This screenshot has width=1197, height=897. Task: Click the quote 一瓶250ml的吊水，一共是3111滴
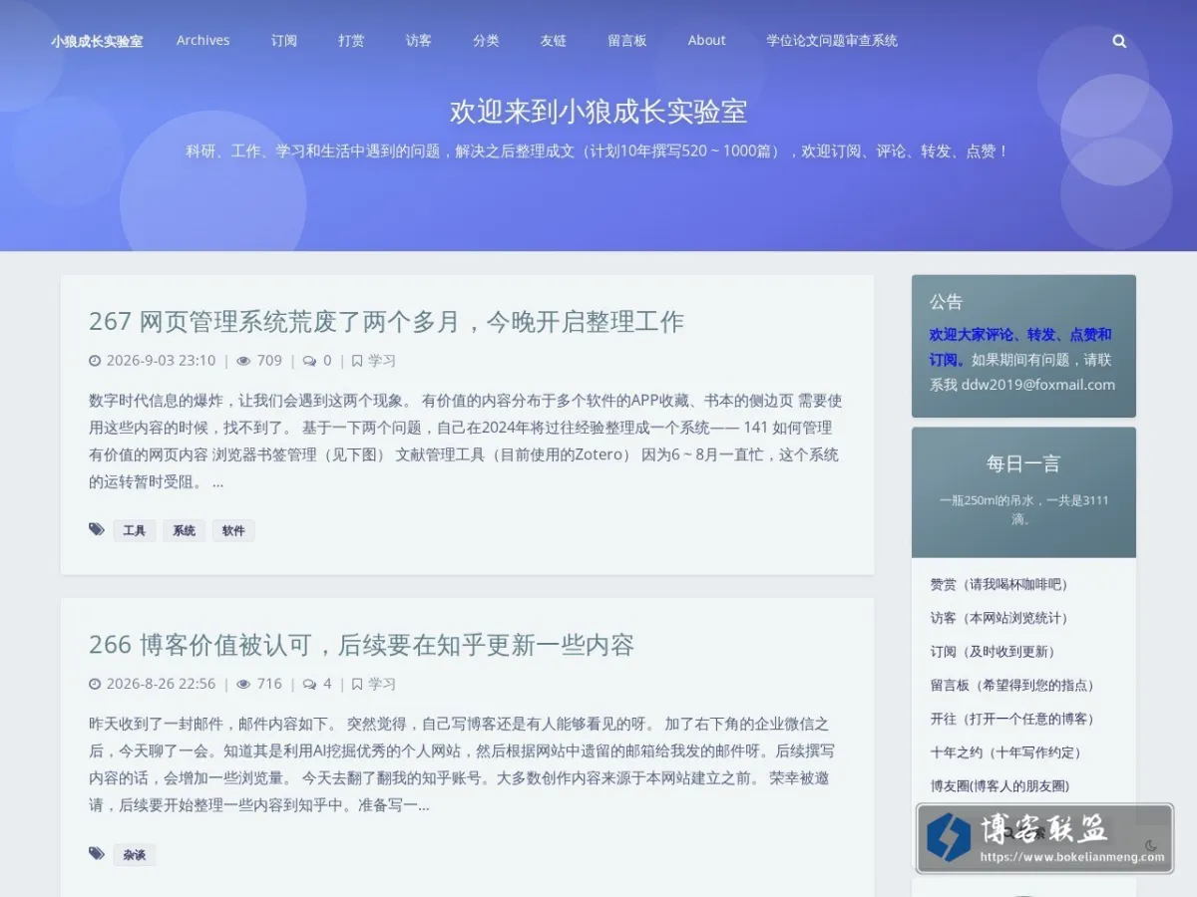click(1023, 509)
